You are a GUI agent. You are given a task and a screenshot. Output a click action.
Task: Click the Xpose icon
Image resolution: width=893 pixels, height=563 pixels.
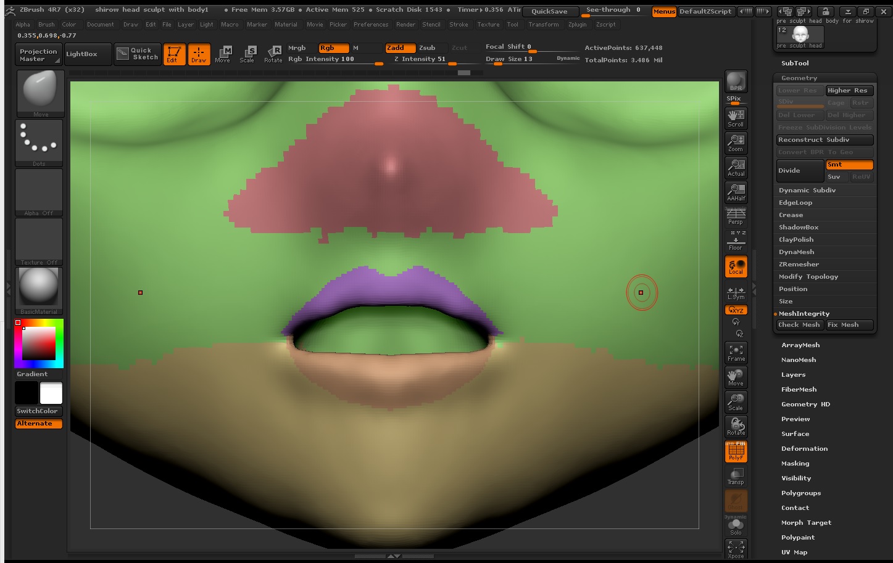[736, 549]
